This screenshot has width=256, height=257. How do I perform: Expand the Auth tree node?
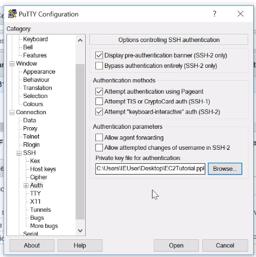(26, 185)
